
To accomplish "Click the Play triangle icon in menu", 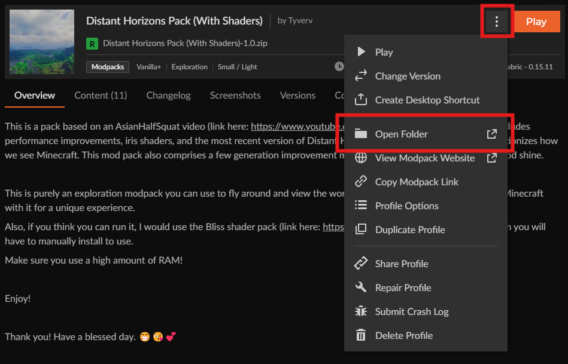I will 361,52.
